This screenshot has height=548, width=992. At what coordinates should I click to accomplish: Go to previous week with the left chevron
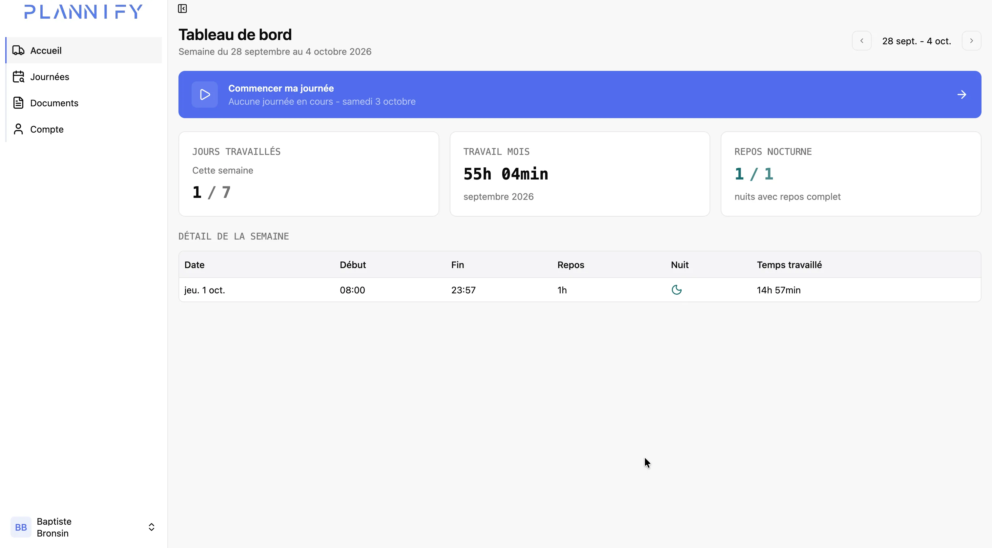click(862, 40)
